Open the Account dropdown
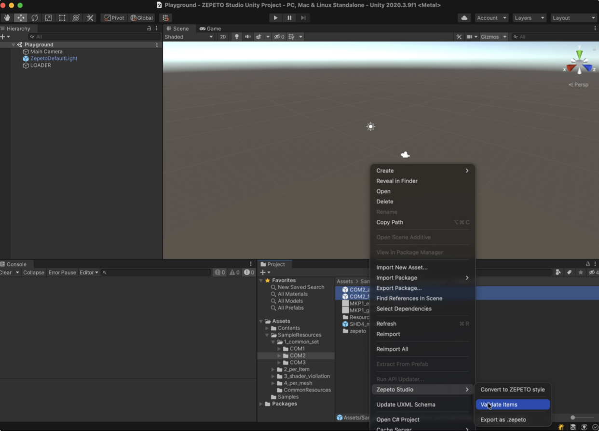This screenshot has width=599, height=432. [491, 18]
